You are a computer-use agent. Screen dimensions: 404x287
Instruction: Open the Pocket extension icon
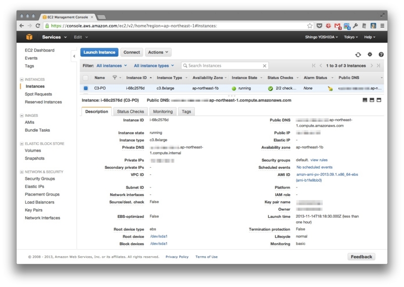319,26
